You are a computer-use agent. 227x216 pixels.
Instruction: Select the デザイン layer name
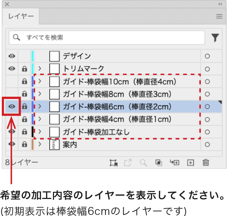[77, 56]
